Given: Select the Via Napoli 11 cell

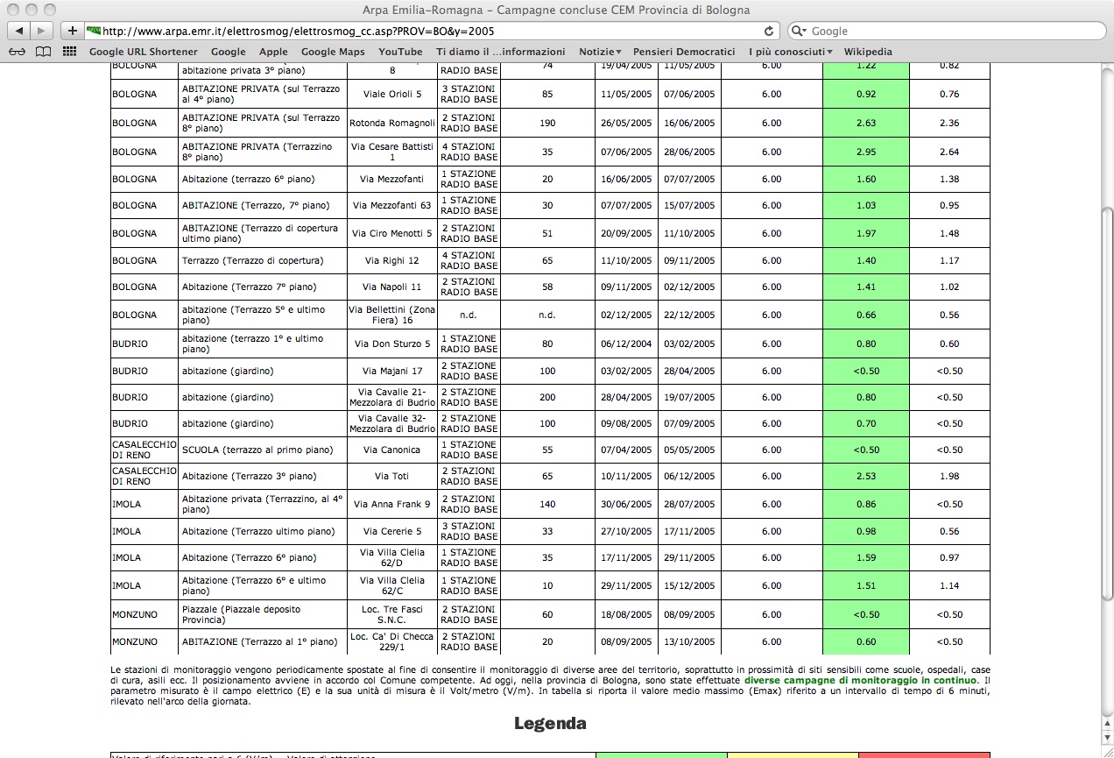Looking at the screenshot, I should (x=392, y=287).
